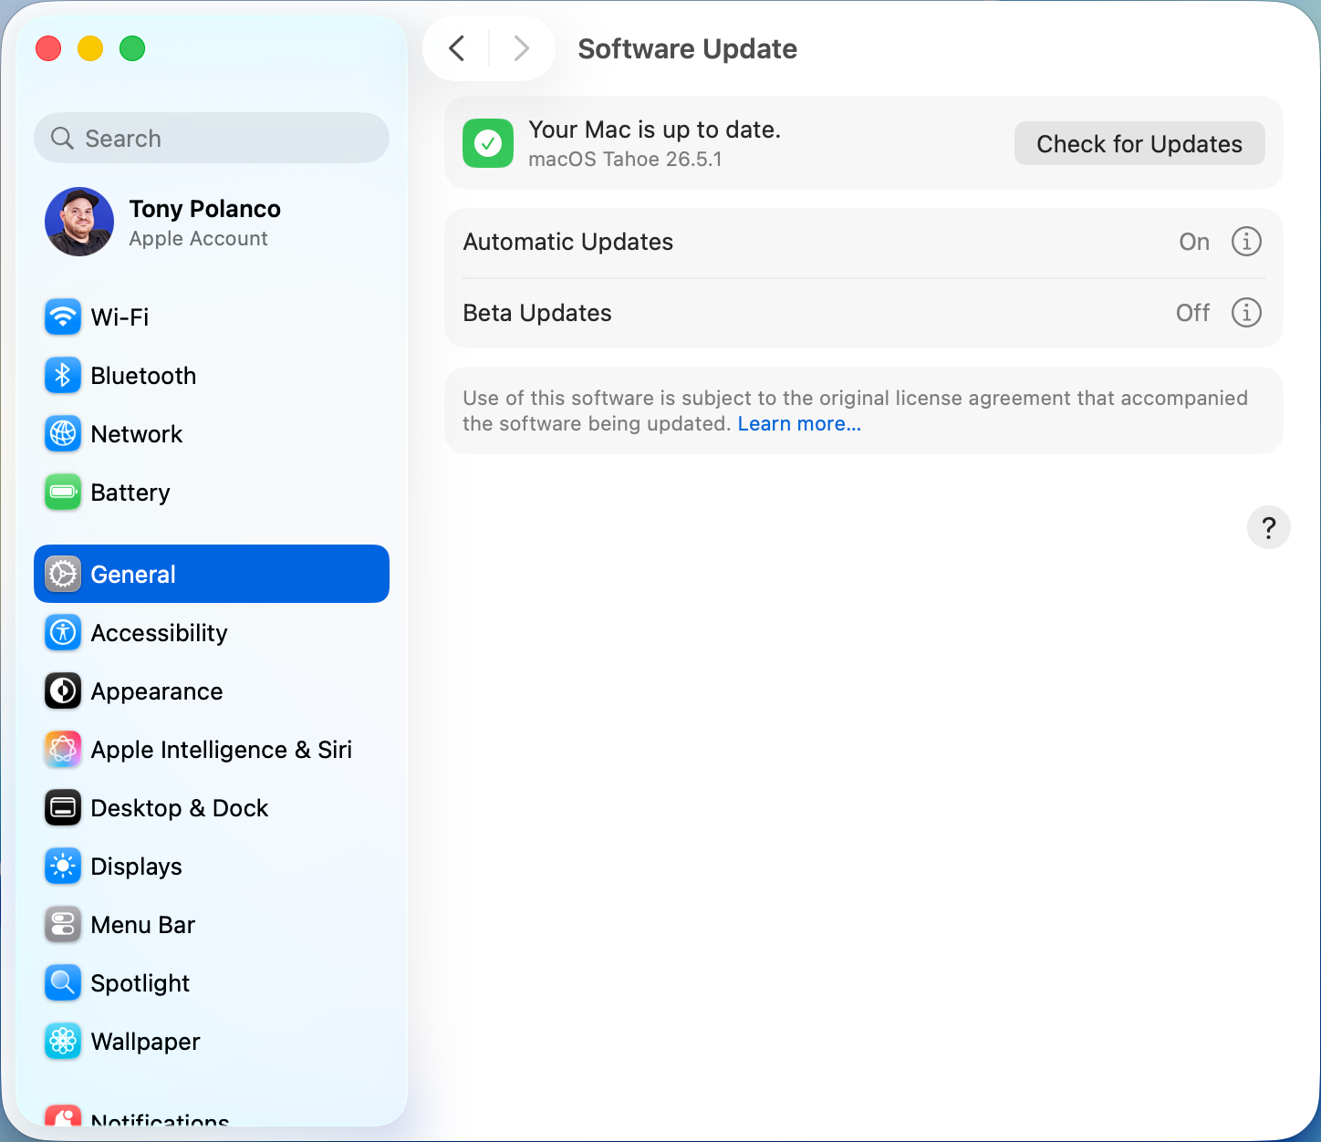The height and width of the screenshot is (1142, 1321).
Task: Click the Beta Updates row label
Action: point(537,313)
